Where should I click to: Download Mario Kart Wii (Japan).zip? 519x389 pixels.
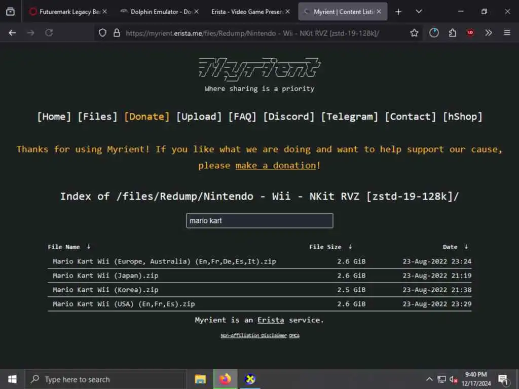[x=105, y=276]
